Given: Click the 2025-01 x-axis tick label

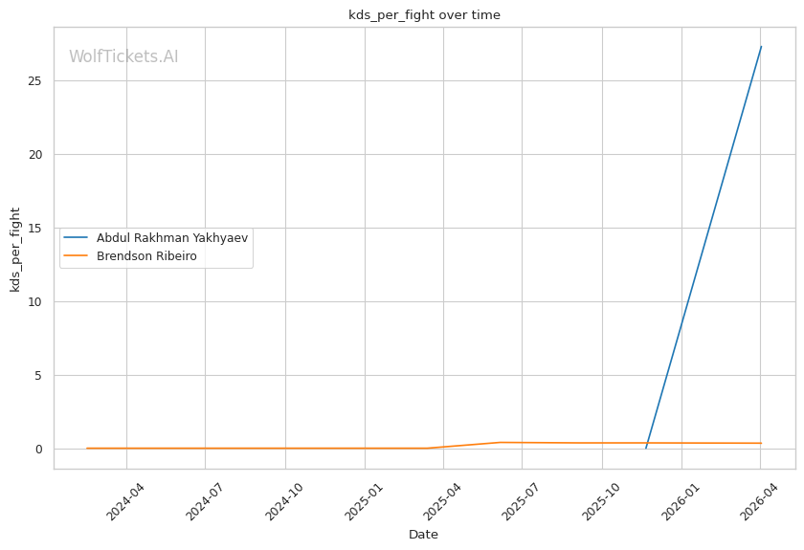Looking at the screenshot, I should click(x=362, y=500).
